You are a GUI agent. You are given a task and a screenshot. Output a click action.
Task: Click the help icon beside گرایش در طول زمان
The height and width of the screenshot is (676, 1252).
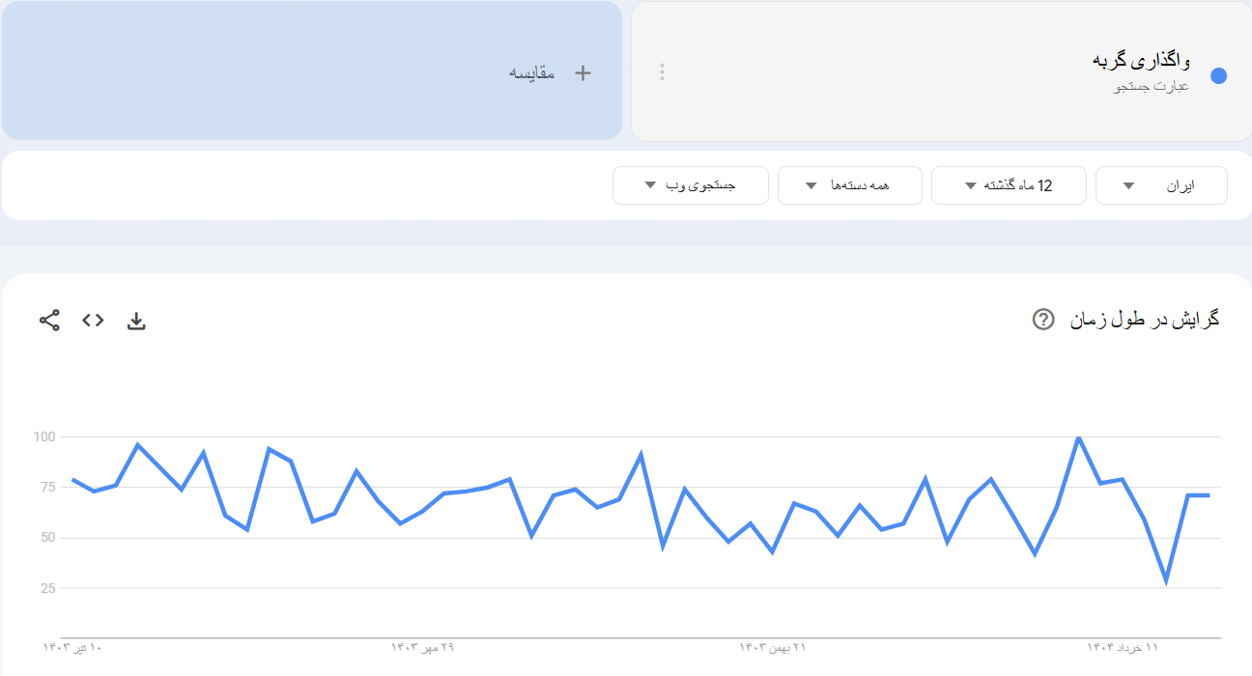pyautogui.click(x=1042, y=320)
